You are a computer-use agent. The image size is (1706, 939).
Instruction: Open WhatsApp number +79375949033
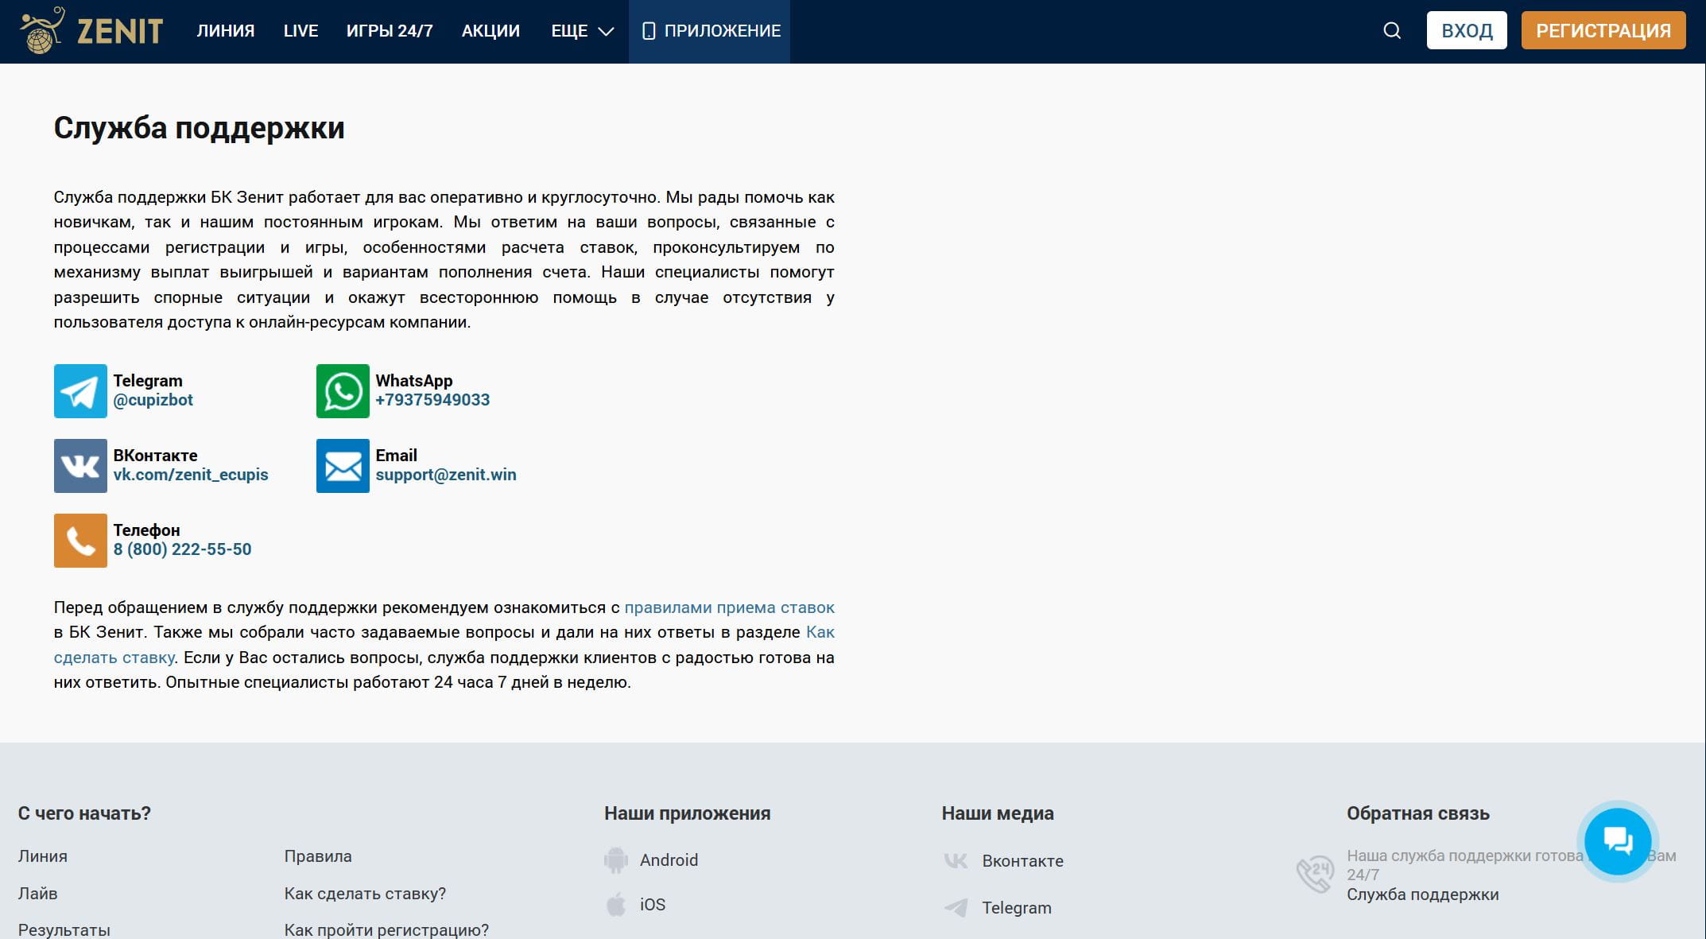pos(432,400)
